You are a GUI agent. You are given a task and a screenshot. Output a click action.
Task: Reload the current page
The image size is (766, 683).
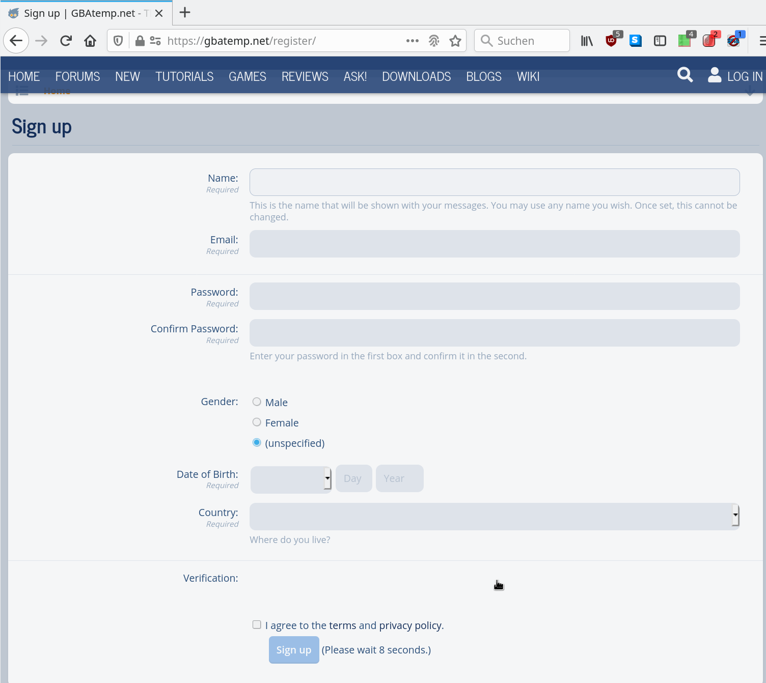click(x=66, y=41)
